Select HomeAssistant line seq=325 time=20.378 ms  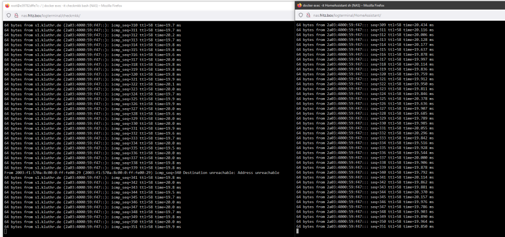tap(365, 99)
